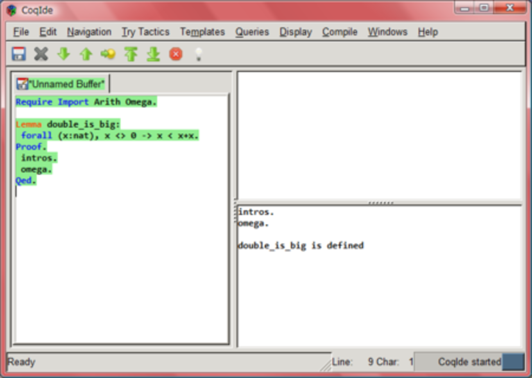This screenshot has width=532, height=378.
Task: Open the Windows menu
Action: pos(387,32)
